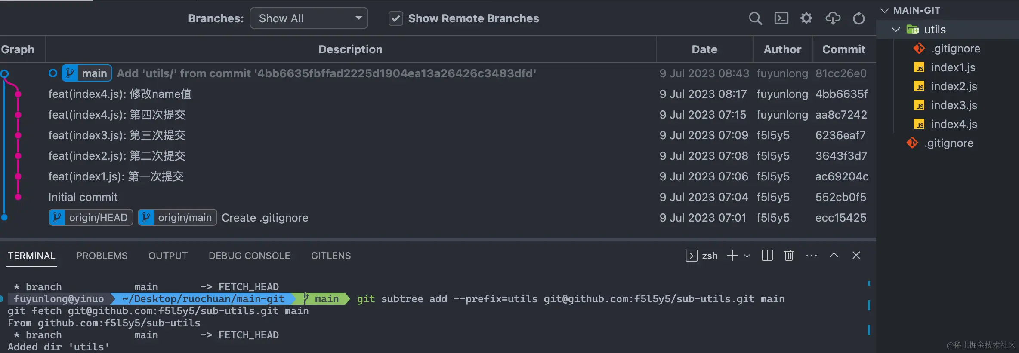Viewport: 1019px width, 353px height.
Task: Click the Date column header
Action: [704, 49]
